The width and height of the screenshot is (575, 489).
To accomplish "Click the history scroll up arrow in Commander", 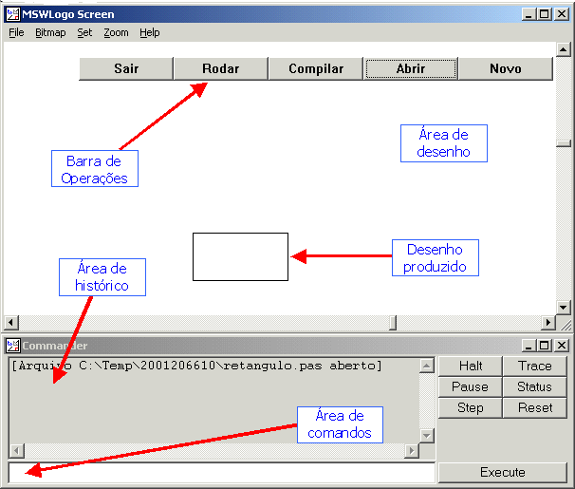I will pos(426,366).
